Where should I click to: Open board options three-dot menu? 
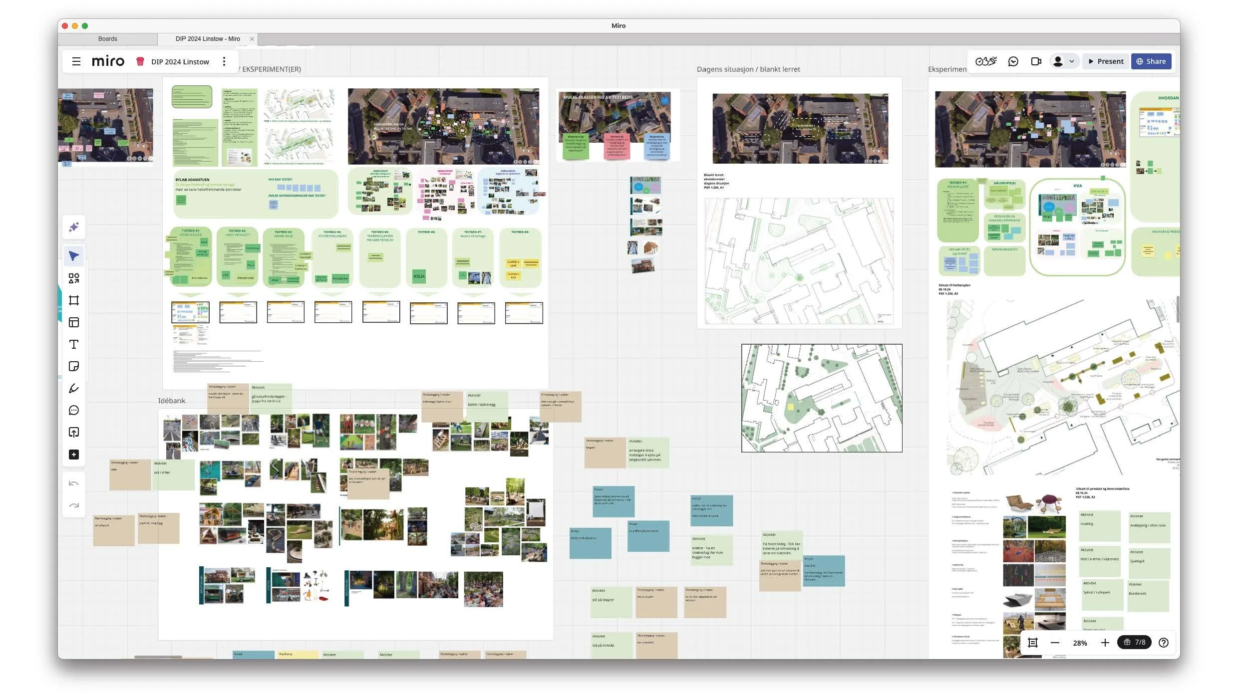[x=224, y=61]
